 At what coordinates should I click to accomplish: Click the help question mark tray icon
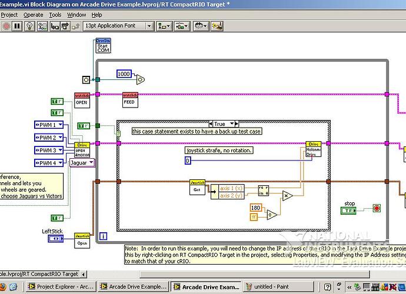(x=327, y=287)
